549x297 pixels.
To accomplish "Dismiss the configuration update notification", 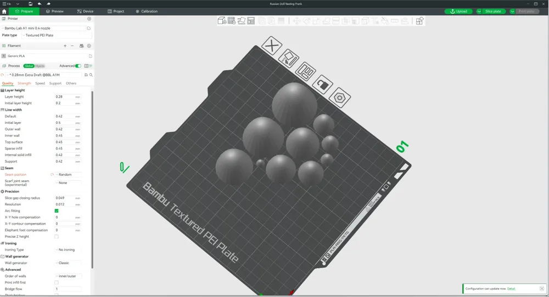I will [542, 289].
